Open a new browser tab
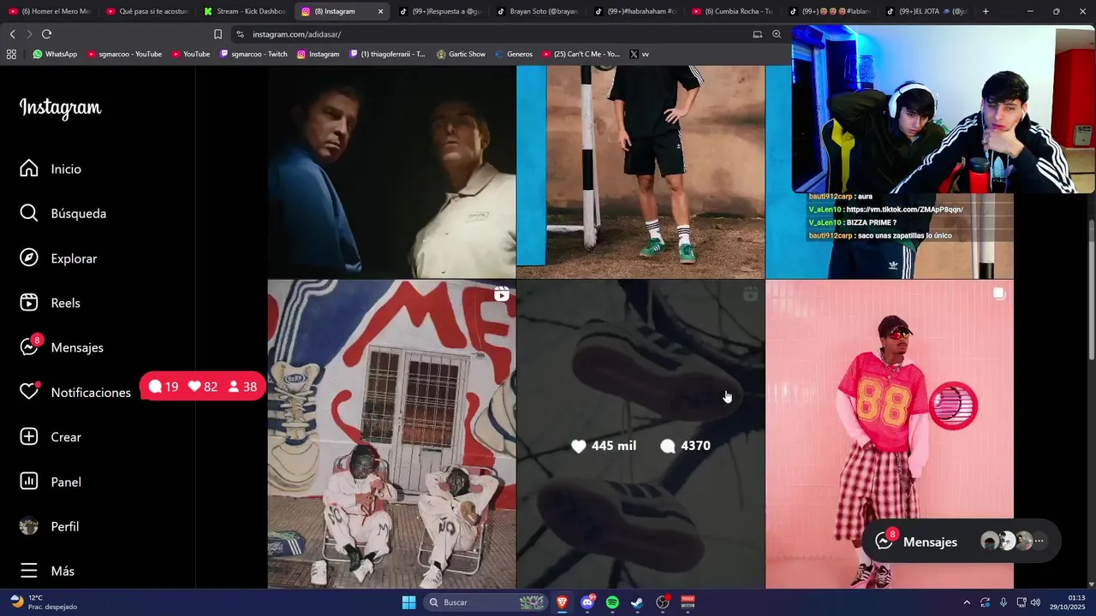The image size is (1096, 616). click(x=986, y=11)
